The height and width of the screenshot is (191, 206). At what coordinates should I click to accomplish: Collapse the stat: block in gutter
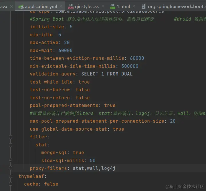tap(11, 145)
